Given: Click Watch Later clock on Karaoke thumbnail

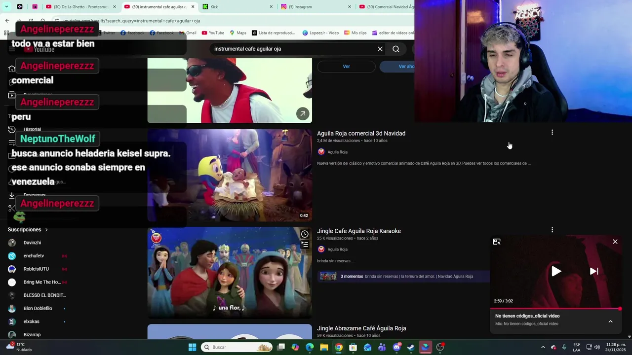Looking at the screenshot, I should tap(305, 234).
